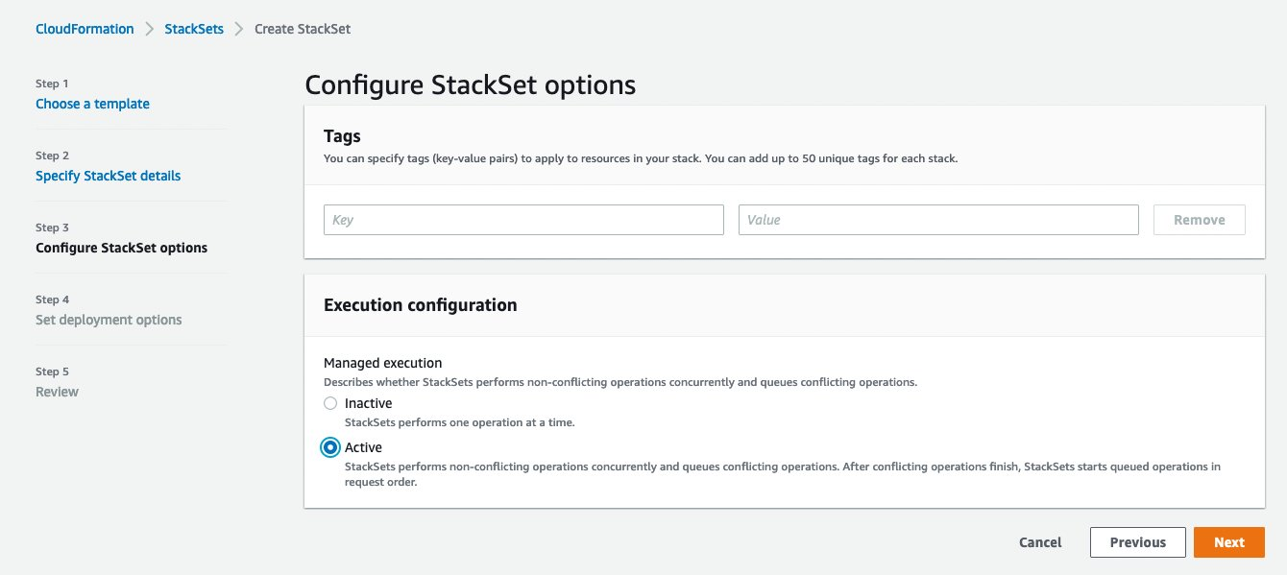Return to StackSets via the breadcrumb
Screen dimensions: 1287x575
click(193, 28)
